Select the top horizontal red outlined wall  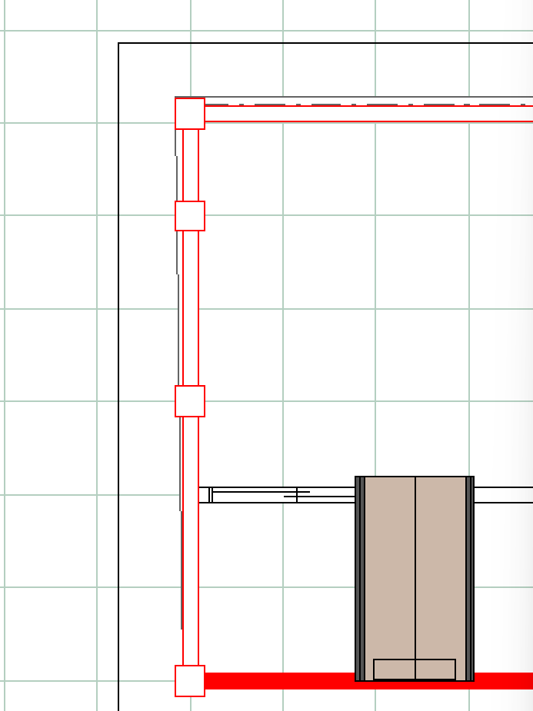369,114
